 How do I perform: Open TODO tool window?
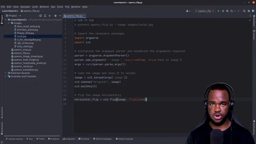(x=40, y=139)
